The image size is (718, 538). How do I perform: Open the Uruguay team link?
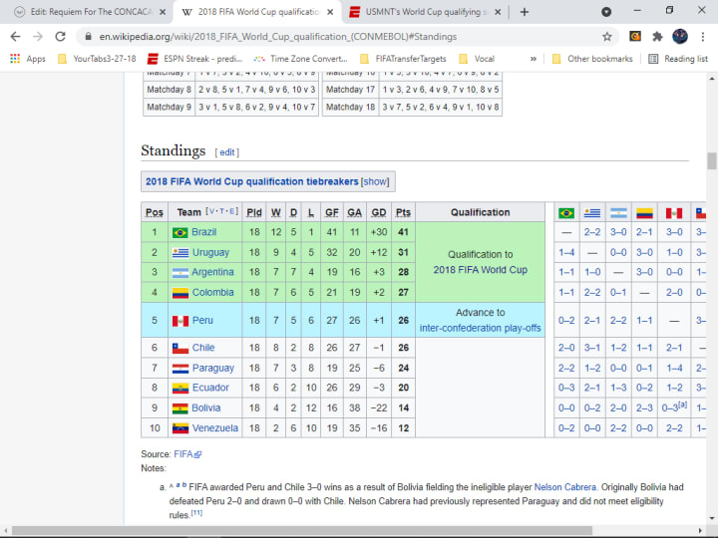click(210, 252)
